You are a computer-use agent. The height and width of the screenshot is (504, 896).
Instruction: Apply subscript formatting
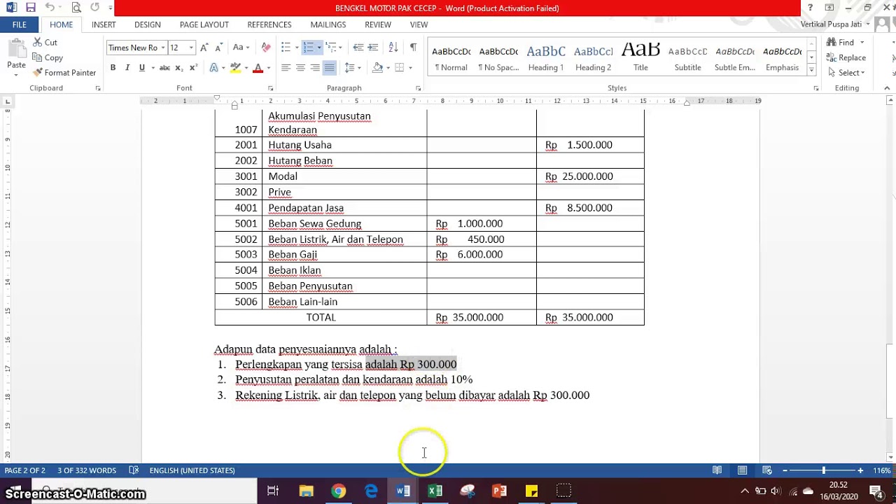pyautogui.click(x=179, y=68)
